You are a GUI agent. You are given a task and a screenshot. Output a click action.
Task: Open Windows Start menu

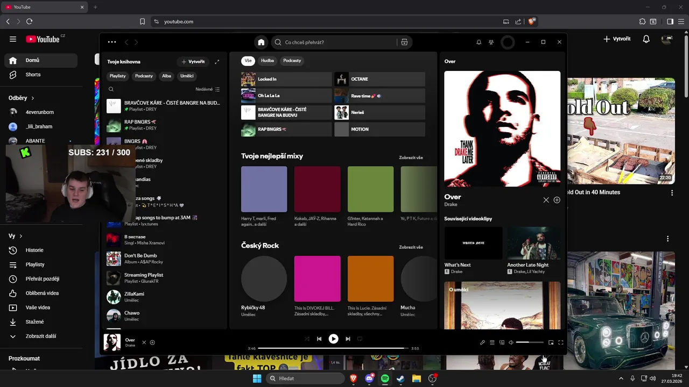pos(257,378)
